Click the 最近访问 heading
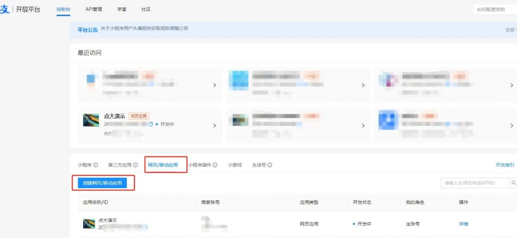 coord(89,53)
